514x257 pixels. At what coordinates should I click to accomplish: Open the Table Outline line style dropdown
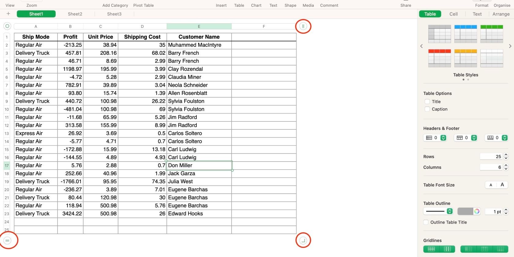[438, 211]
